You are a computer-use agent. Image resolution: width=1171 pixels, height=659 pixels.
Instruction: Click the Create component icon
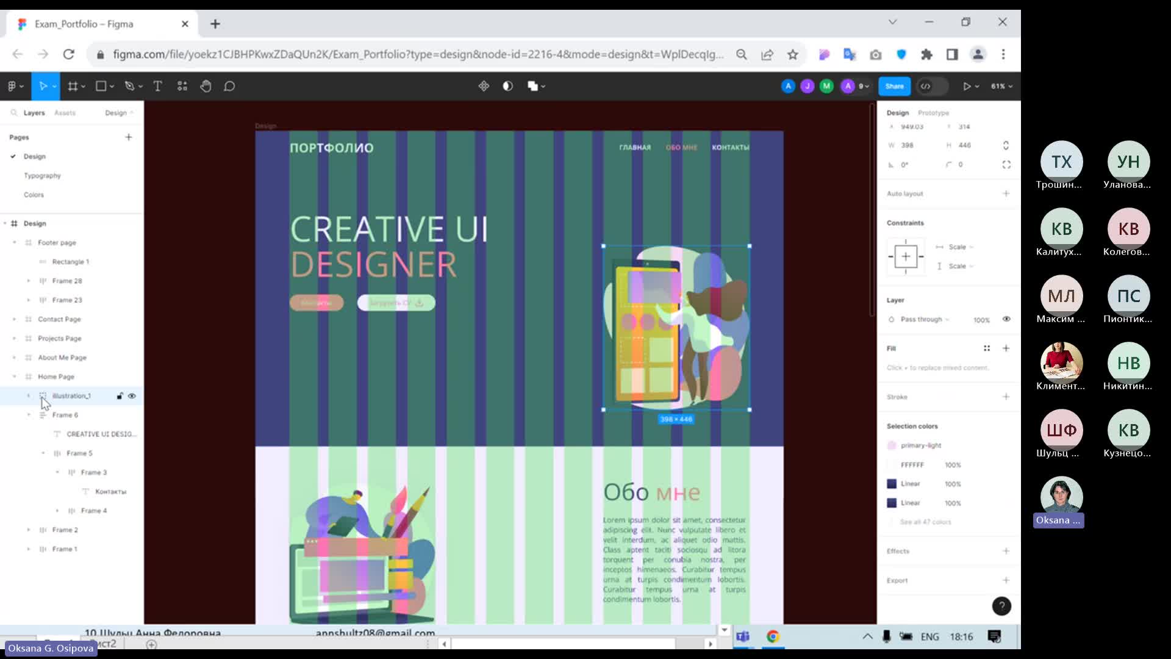484,86
